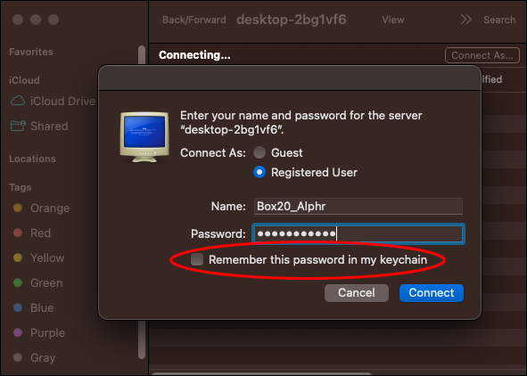Focus the Password field
This screenshot has width=527, height=376.
point(358,233)
